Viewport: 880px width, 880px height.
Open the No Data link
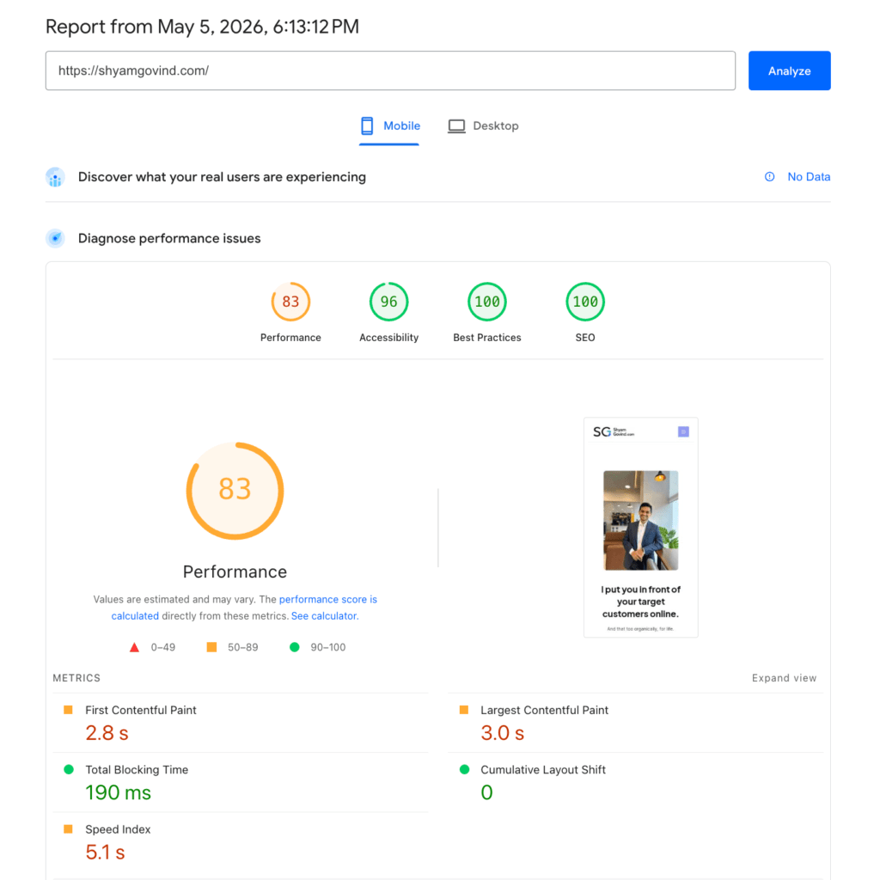809,177
